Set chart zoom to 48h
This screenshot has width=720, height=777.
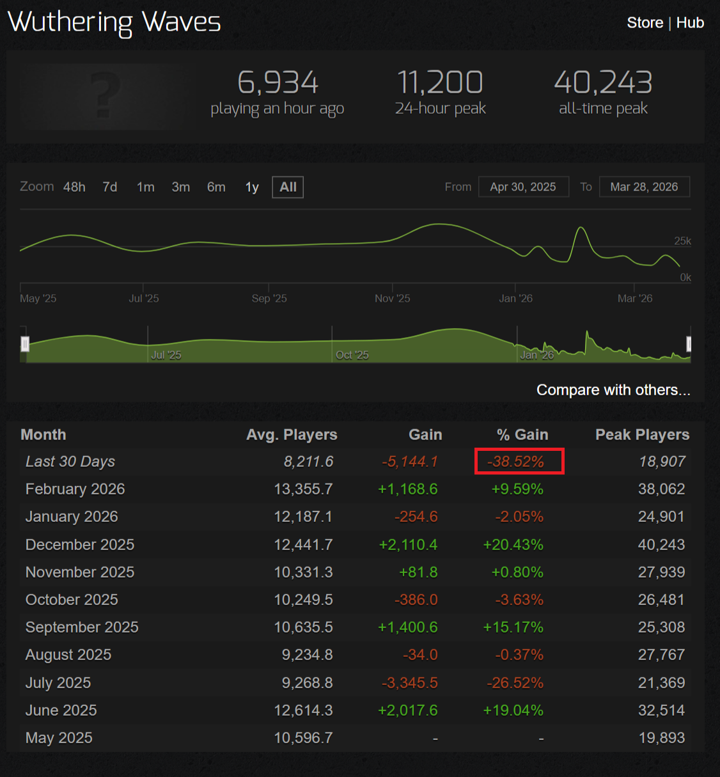[74, 187]
